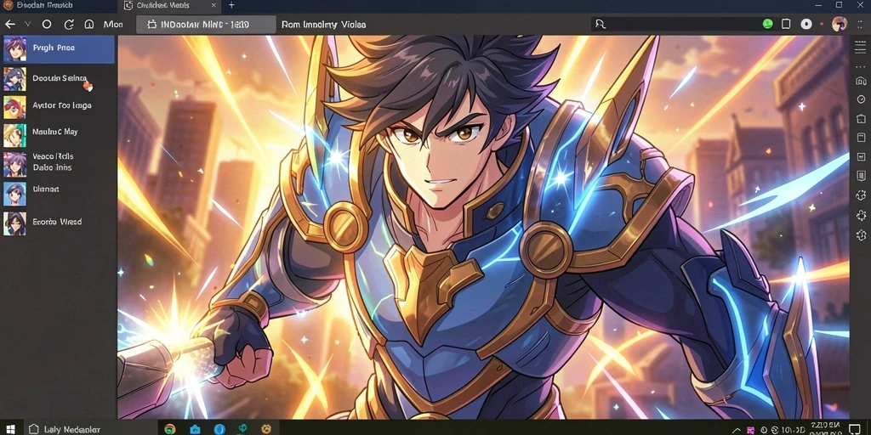Expand the three-dot sidebar menu at right

[861, 65]
